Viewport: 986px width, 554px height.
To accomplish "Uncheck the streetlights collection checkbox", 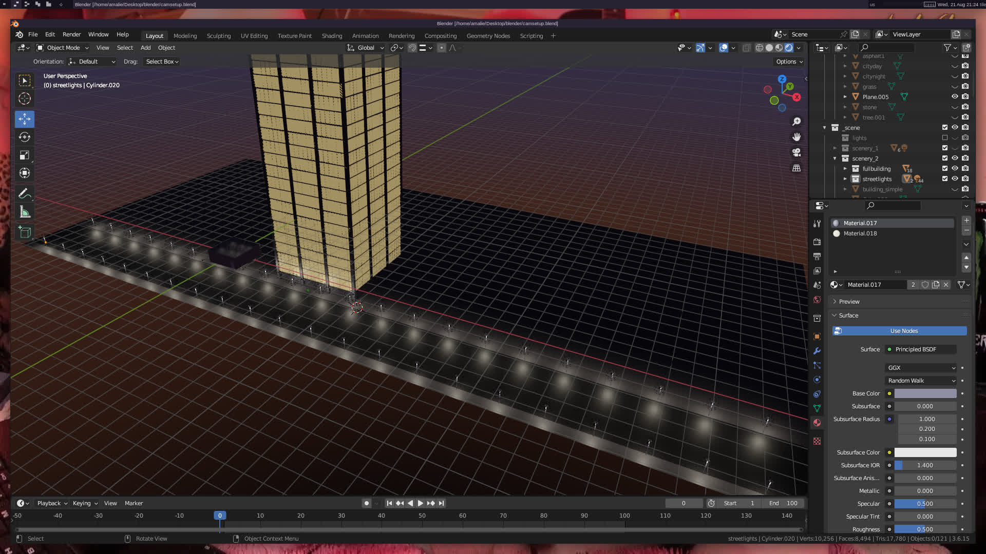I will [x=944, y=179].
